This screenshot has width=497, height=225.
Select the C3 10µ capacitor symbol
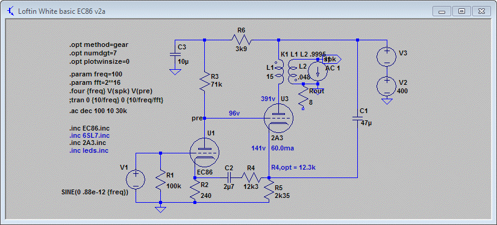174,54
